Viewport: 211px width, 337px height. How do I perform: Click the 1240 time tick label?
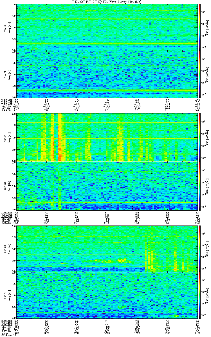(77, 333)
